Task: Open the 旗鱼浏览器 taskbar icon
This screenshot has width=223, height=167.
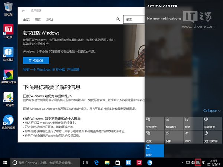Action: (150, 163)
